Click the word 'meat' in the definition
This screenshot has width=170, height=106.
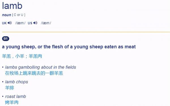click(x=130, y=47)
